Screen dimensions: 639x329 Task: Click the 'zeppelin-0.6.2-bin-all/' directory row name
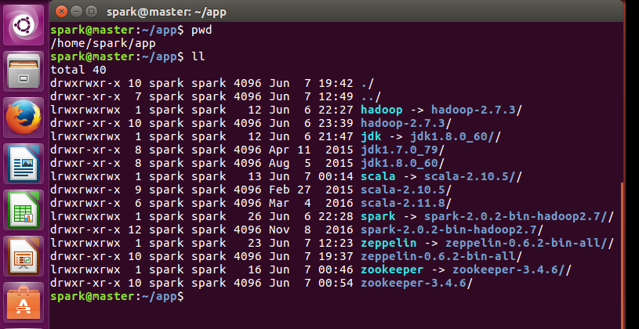441,256
